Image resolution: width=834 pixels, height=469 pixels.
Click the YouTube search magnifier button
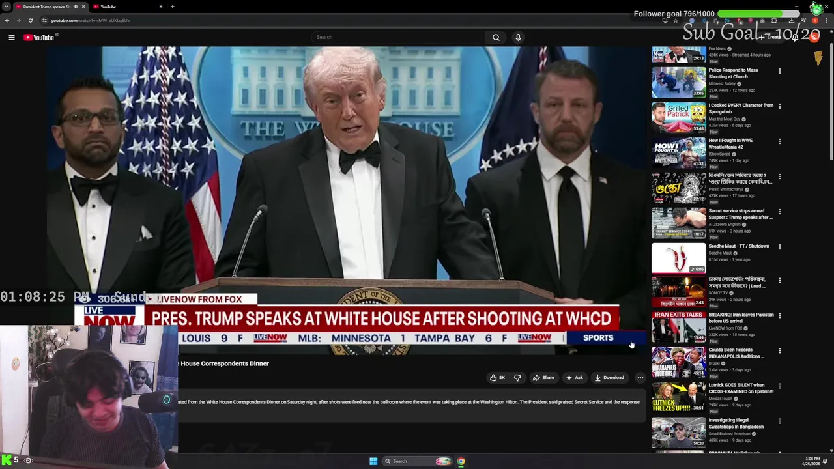click(496, 37)
